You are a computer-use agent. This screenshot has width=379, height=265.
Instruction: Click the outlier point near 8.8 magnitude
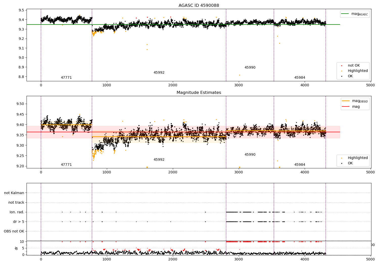tap(240, 75)
